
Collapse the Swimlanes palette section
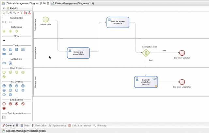(x=16, y=18)
